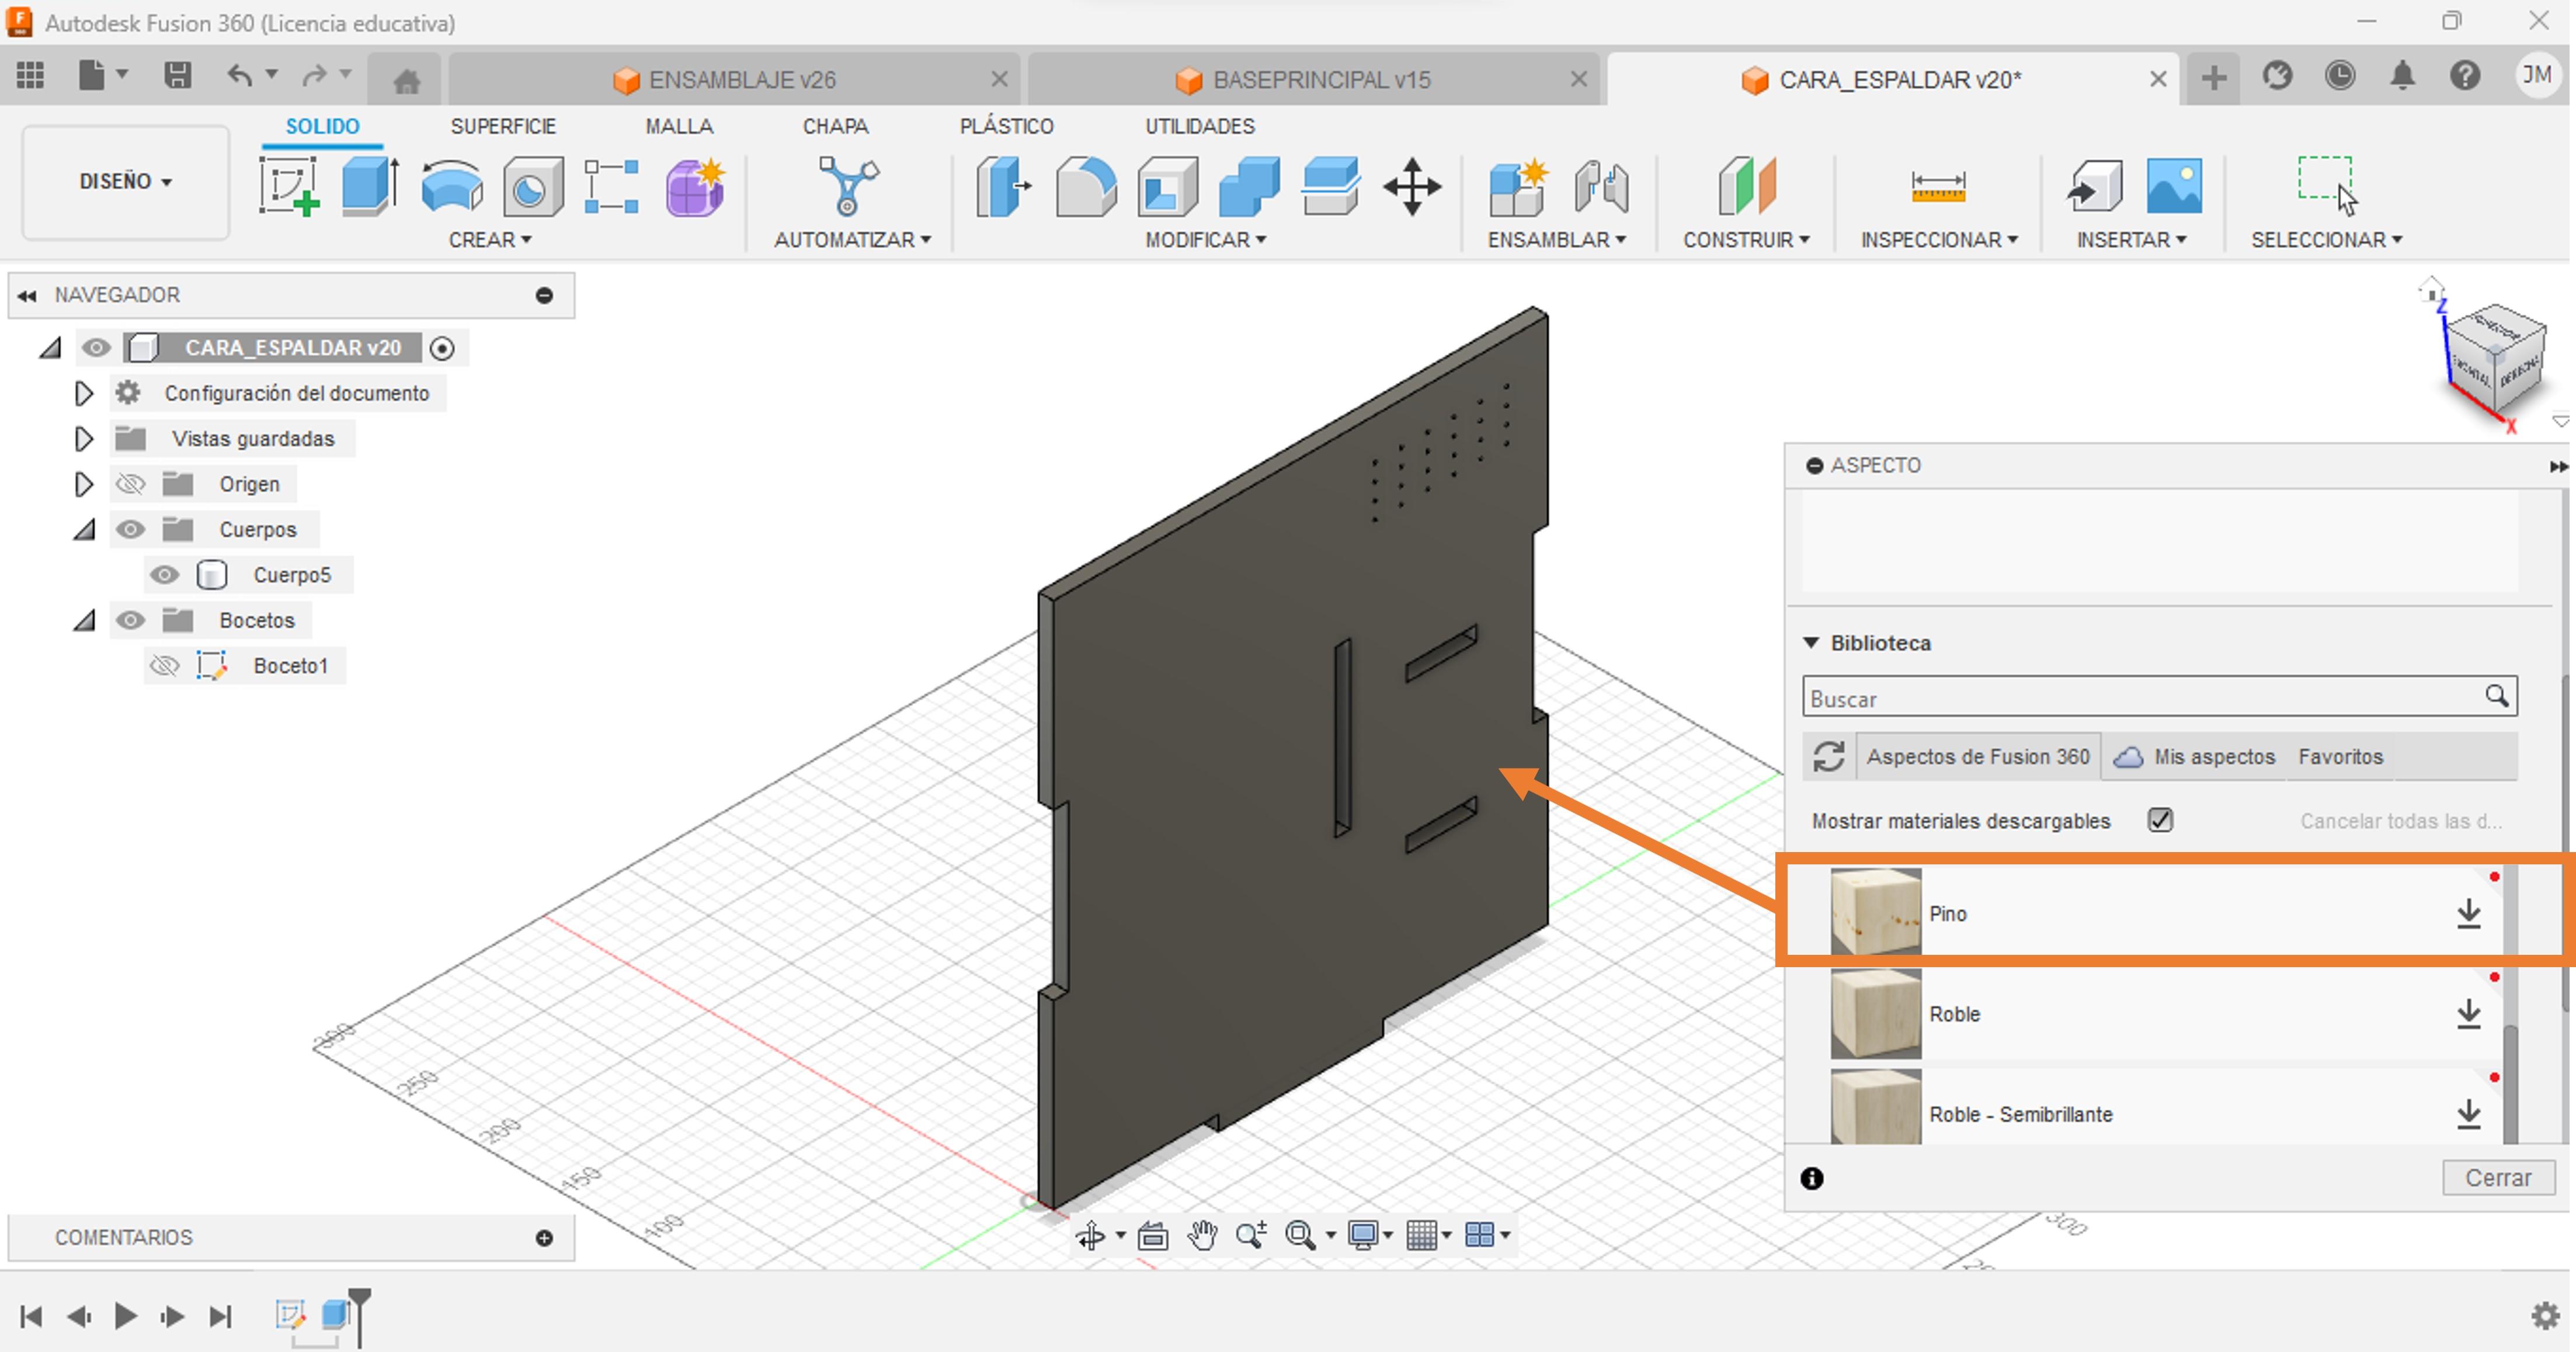
Task: Select the Roble wood swatch thumbnail
Action: click(1875, 1014)
